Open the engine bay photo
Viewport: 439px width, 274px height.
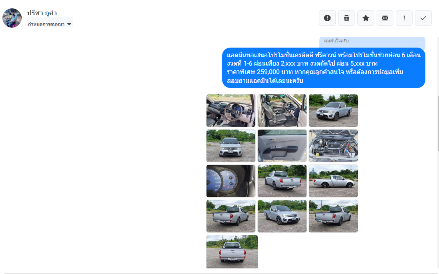(333, 146)
